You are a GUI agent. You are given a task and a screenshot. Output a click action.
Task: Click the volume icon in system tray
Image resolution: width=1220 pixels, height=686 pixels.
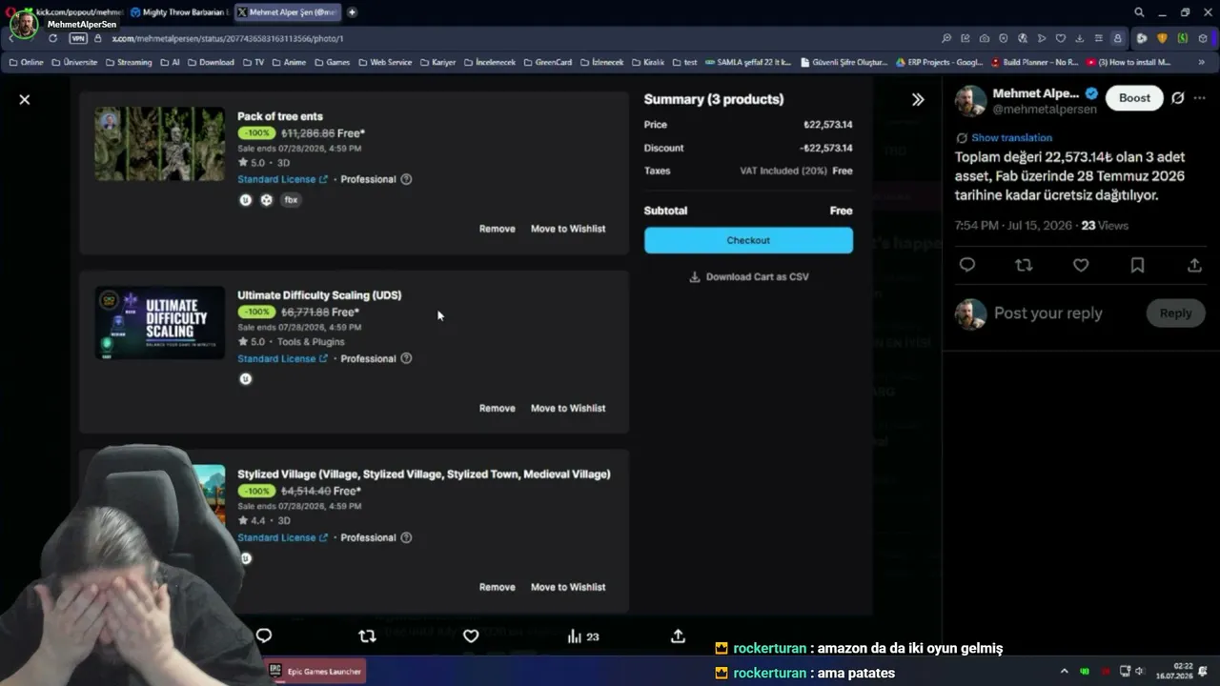click(1140, 671)
